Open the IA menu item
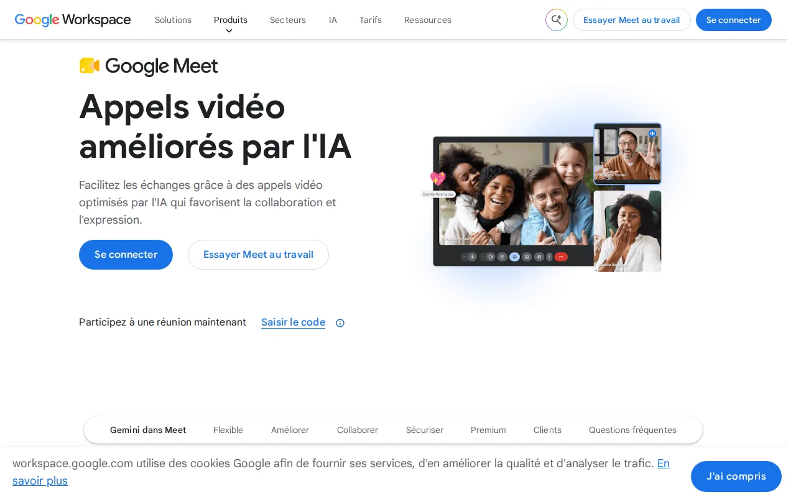This screenshot has width=796, height=497. [x=333, y=20]
